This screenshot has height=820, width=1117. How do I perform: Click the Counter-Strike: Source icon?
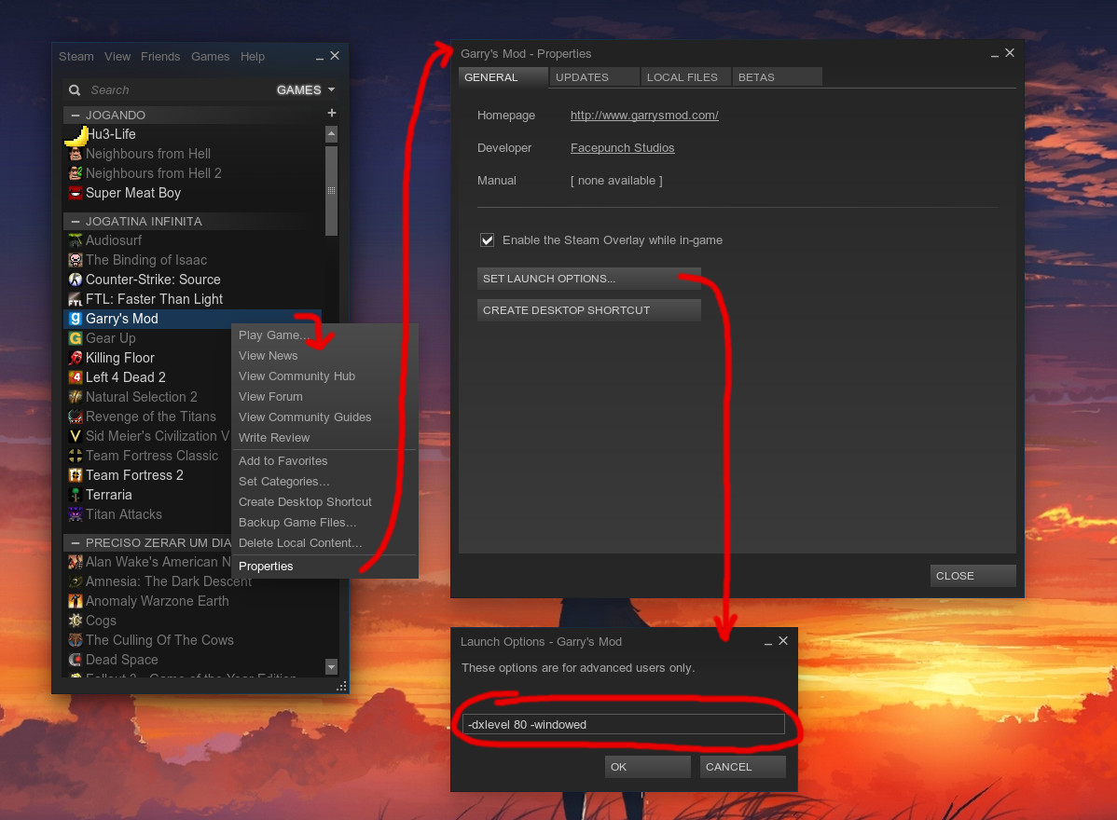[76, 280]
